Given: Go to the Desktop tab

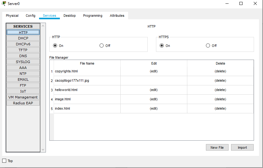Looking at the screenshot, I should coord(69,16).
